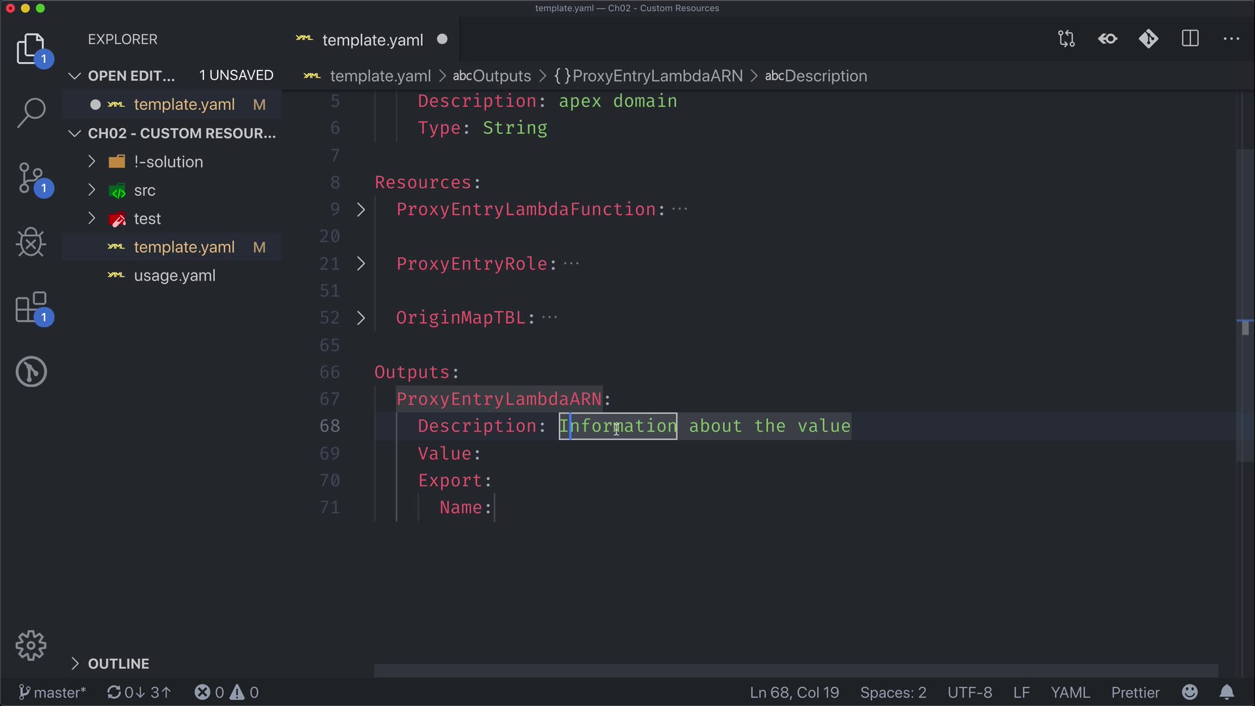This screenshot has height=706, width=1255.
Task: Expand the !-solution folder
Action: click(x=168, y=162)
